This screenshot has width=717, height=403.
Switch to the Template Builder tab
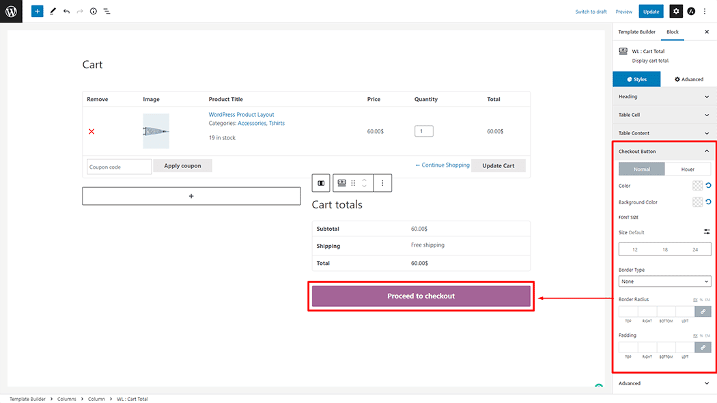tap(636, 32)
